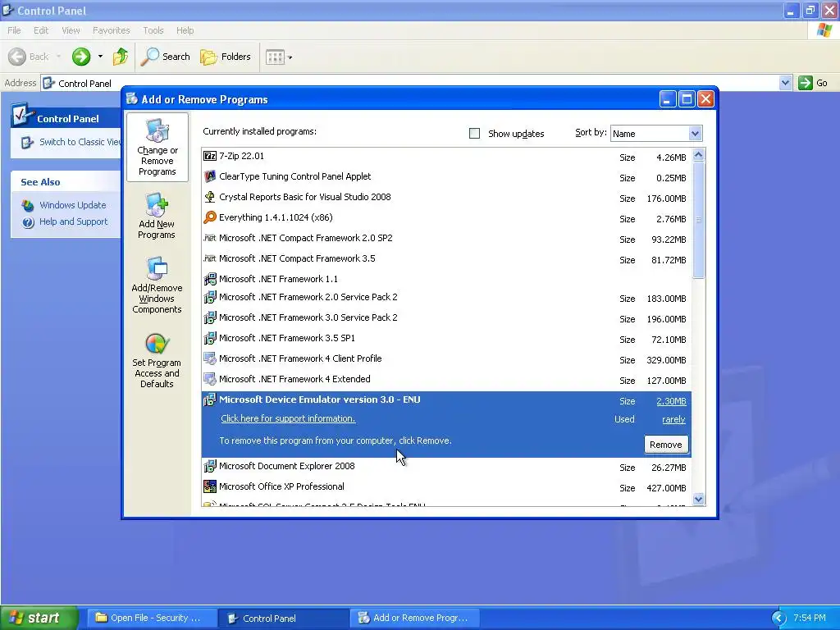Click the .NET Compact Framework 2.0 SP2 icon
Image resolution: width=840 pixels, height=630 pixels.
[x=210, y=238]
